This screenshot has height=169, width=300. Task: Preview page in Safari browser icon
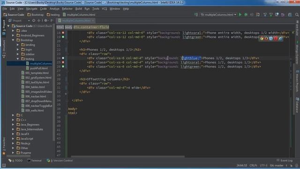[271, 38]
